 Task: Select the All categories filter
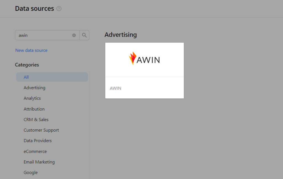click(x=26, y=77)
